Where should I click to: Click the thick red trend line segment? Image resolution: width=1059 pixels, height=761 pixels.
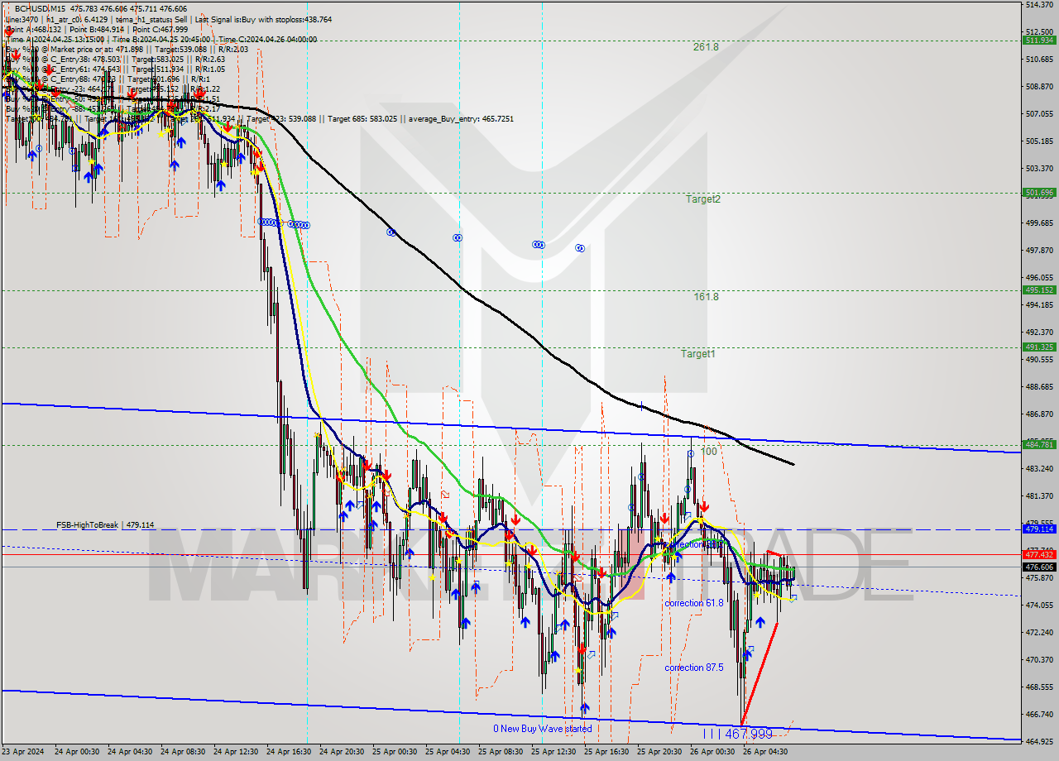(x=760, y=672)
